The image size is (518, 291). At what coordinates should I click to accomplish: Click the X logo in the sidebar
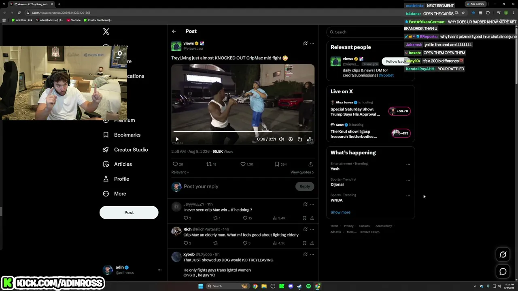click(106, 32)
